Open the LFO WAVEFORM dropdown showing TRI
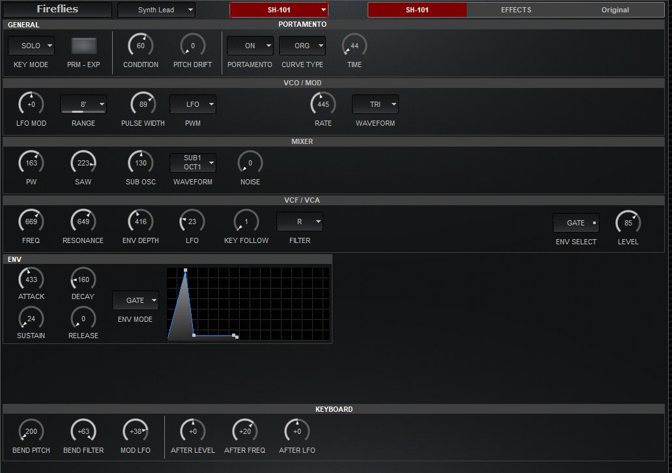The height and width of the screenshot is (473, 672). (x=375, y=104)
